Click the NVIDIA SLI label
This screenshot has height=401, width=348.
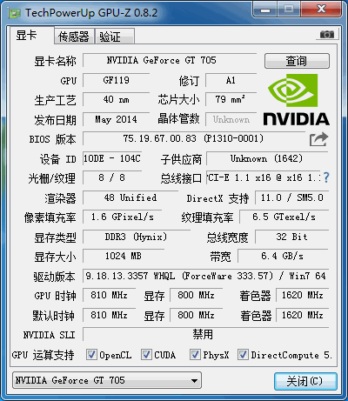pyautogui.click(x=49, y=335)
